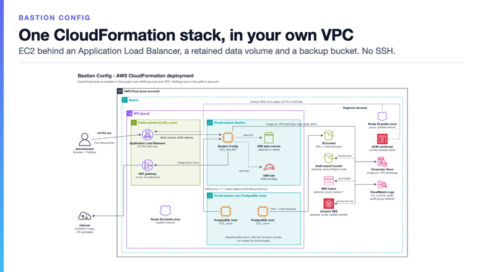Select the IAM role hard-hat icon
The width and height of the screenshot is (483, 272).
269,167
